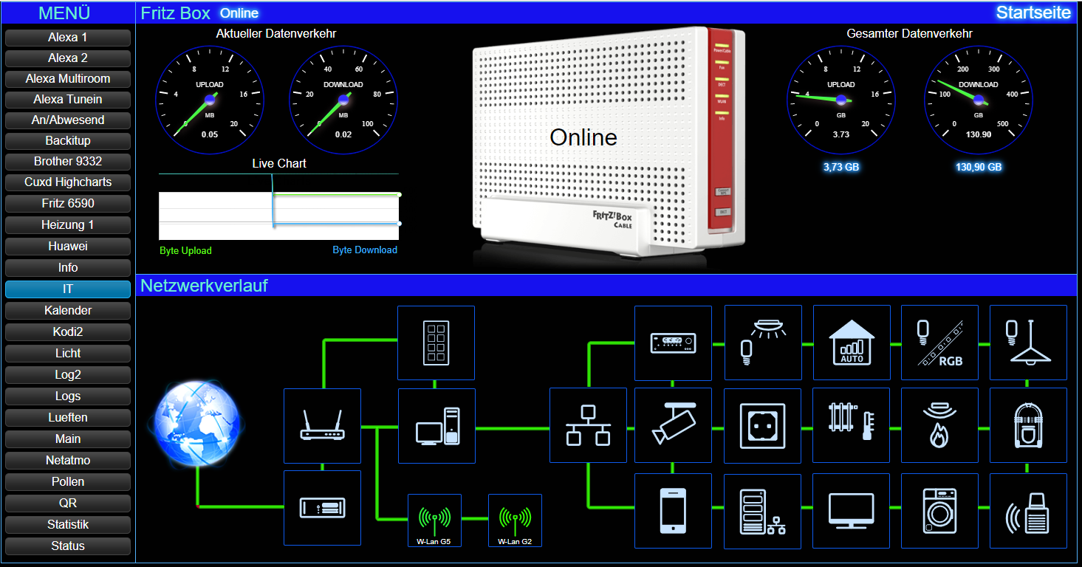Click the Startseite header label
1082x567 pixels.
(1033, 12)
